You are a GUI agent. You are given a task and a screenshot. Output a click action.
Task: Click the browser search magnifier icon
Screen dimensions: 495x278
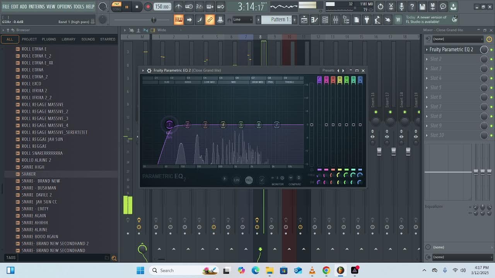coord(114,258)
